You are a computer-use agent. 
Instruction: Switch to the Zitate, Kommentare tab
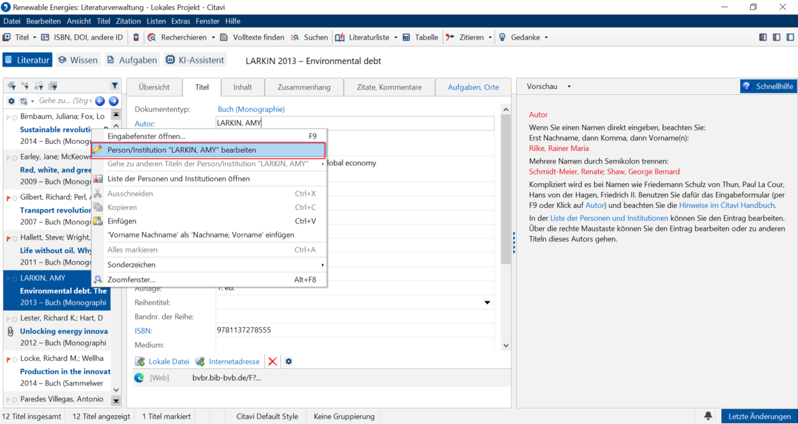point(390,87)
